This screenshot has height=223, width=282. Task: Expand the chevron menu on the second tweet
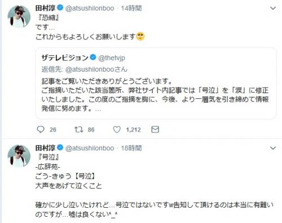point(273,148)
